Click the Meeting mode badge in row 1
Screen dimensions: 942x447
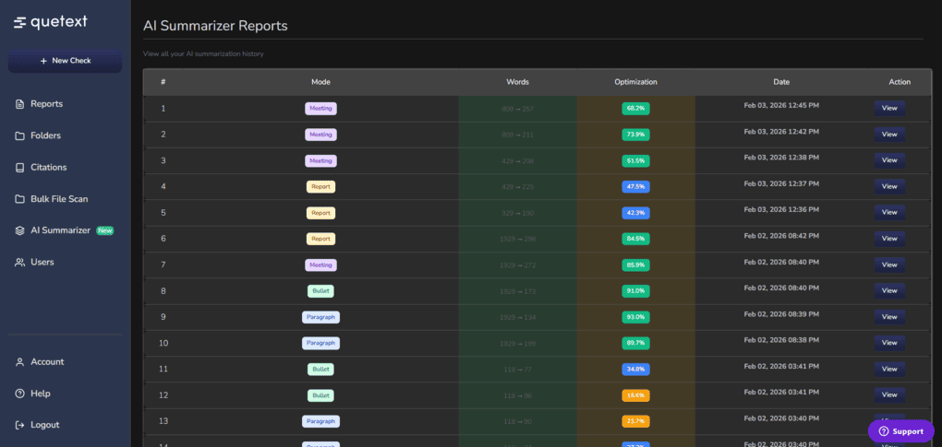tap(320, 109)
